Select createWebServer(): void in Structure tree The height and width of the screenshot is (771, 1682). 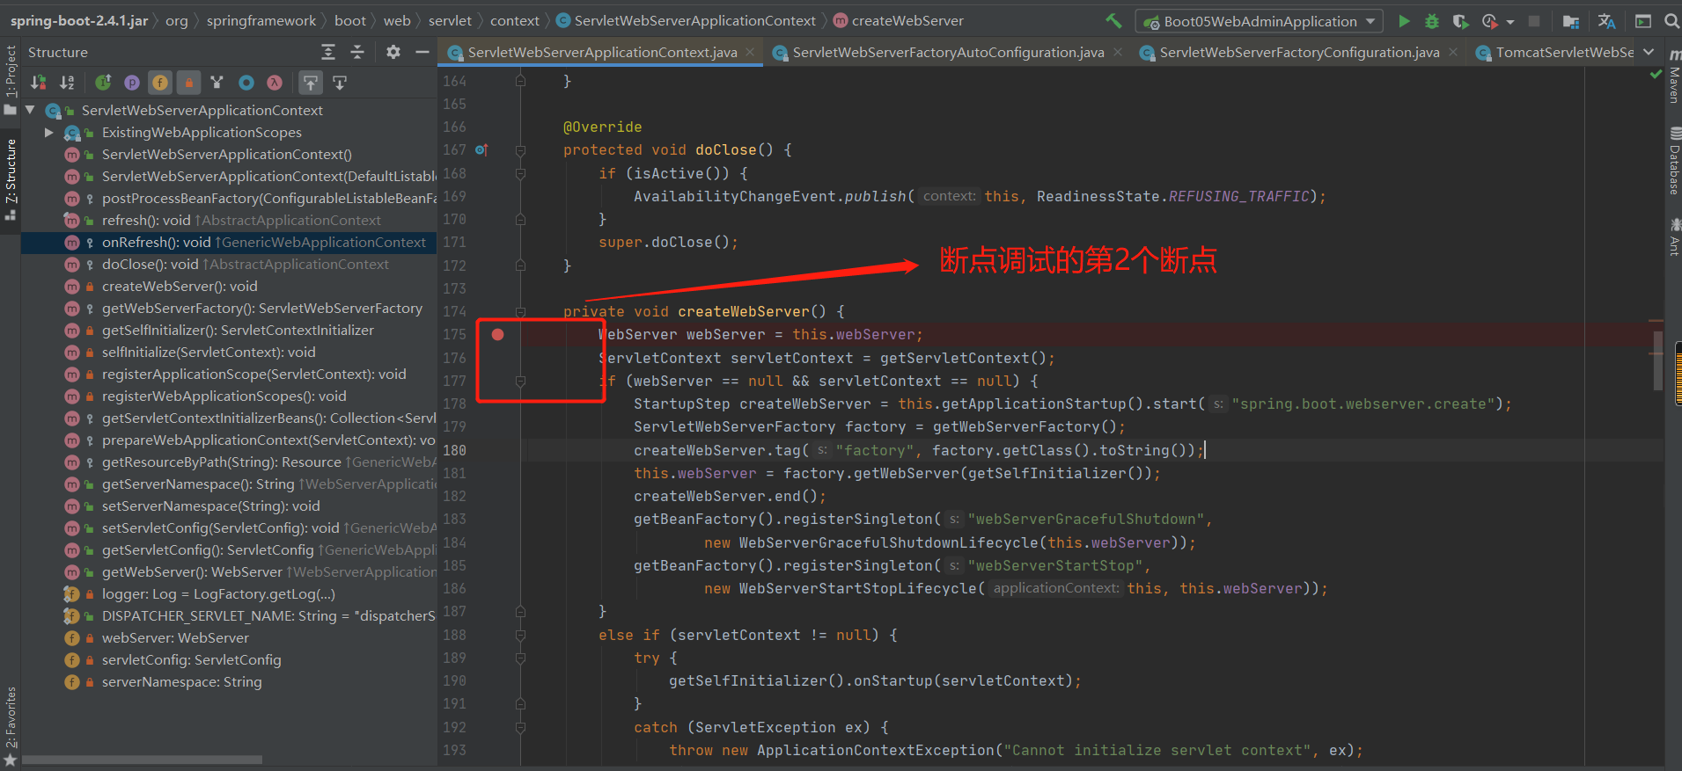coord(180,287)
